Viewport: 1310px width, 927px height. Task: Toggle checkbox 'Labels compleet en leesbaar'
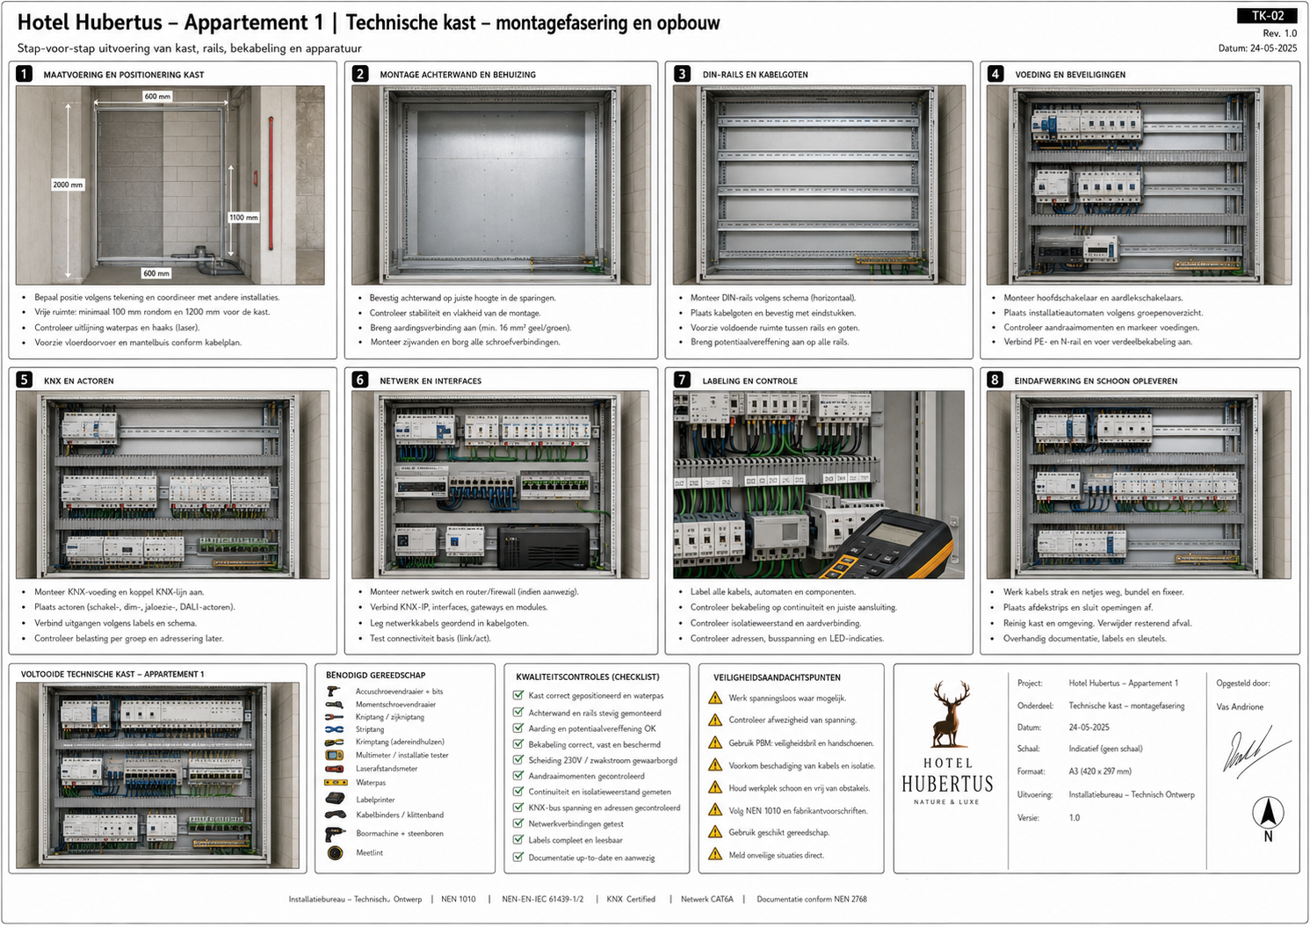[518, 840]
